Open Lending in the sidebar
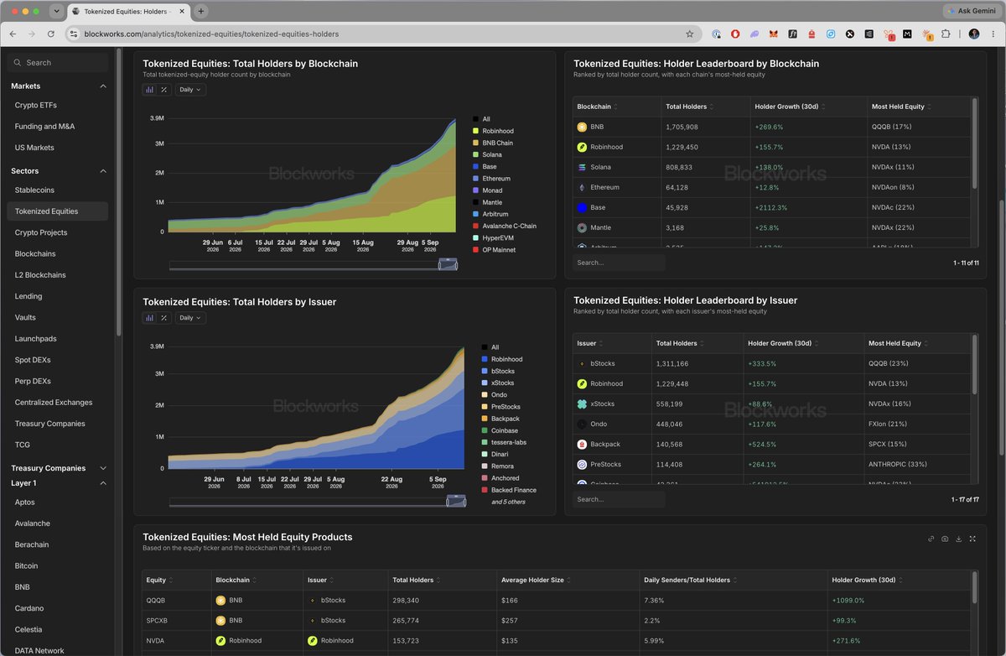This screenshot has width=1006, height=656. [x=29, y=296]
